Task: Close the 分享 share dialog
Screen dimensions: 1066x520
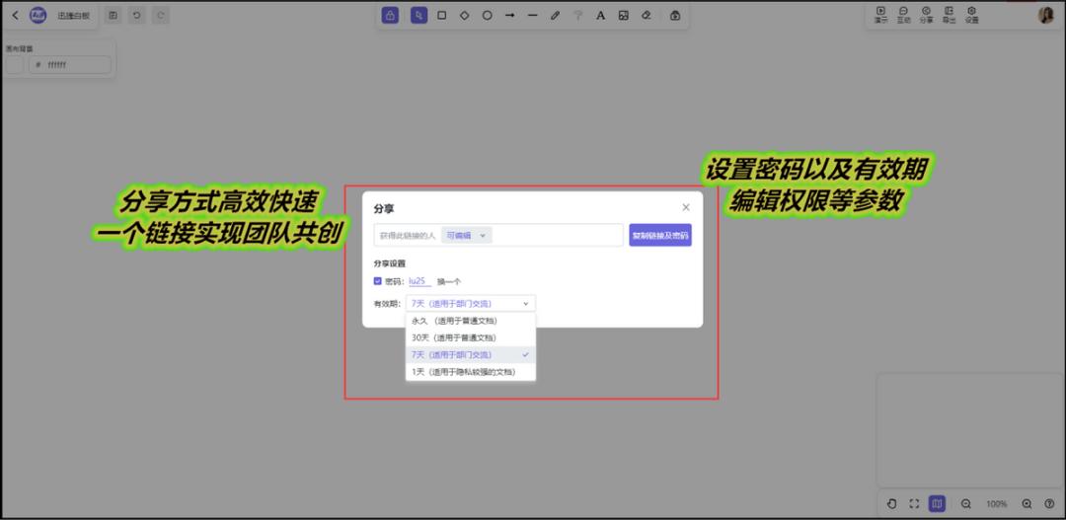Action: tap(686, 207)
